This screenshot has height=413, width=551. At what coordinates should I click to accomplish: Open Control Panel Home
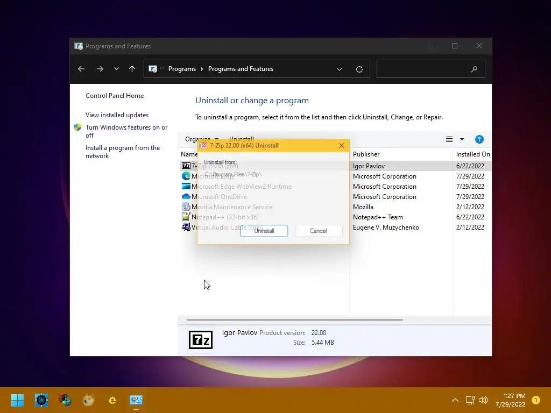(x=115, y=96)
